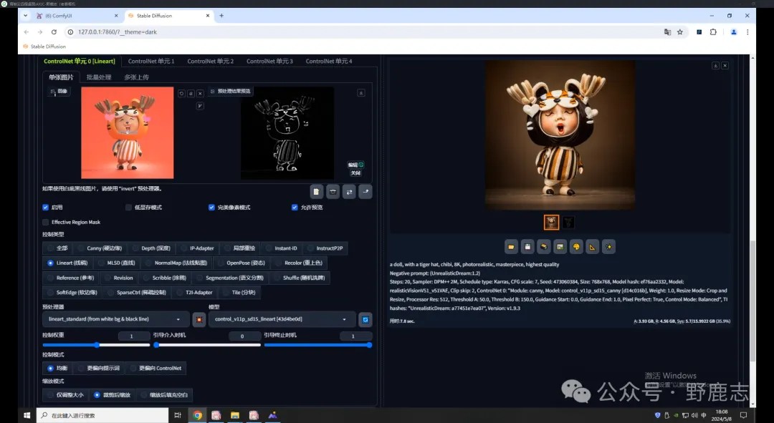Select the SoftEdge (软边缘) control type
The image size is (774, 423).
pyautogui.click(x=72, y=292)
